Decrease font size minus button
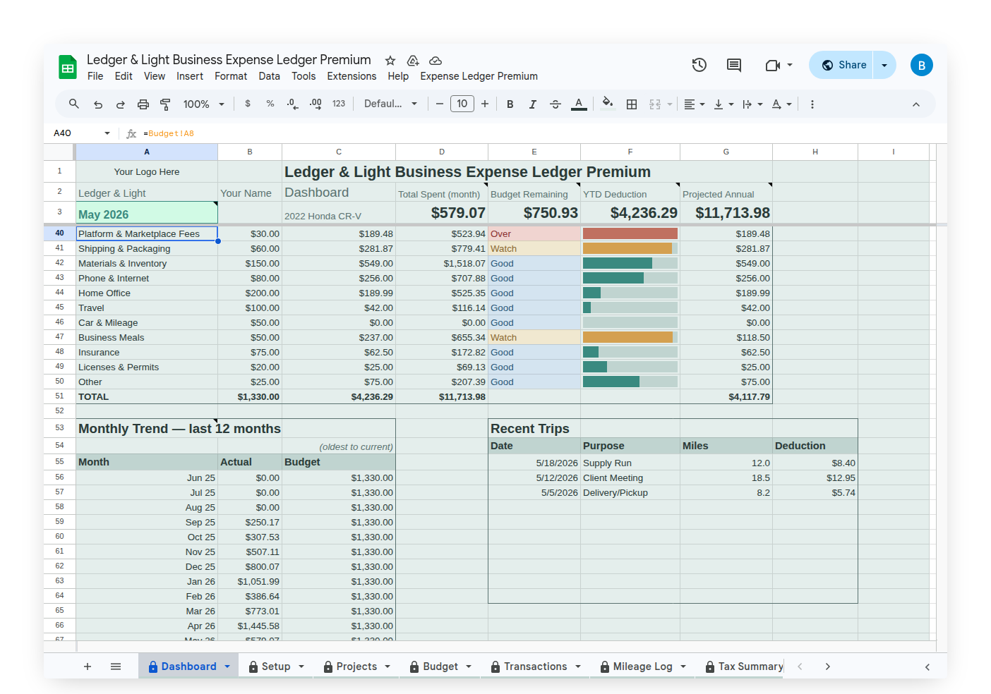This screenshot has height=694, width=991. click(440, 104)
